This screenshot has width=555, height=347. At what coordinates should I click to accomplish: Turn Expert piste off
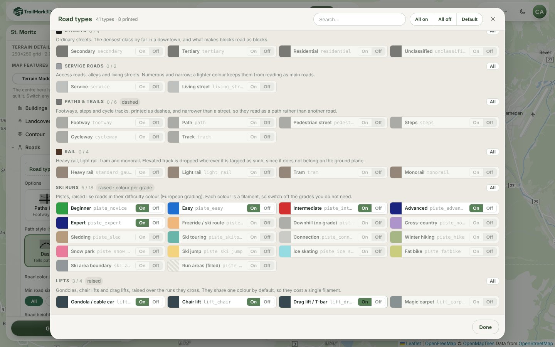[x=156, y=223]
